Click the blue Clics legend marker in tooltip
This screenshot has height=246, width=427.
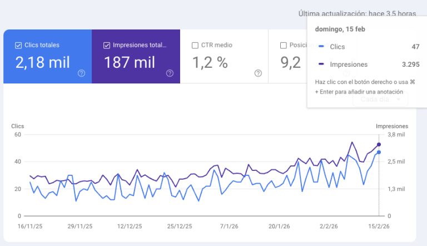[321, 46]
